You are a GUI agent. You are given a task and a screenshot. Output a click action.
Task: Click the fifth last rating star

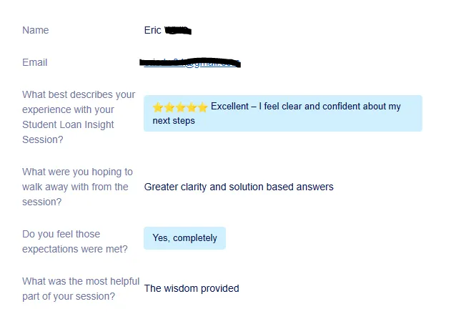tap(202, 107)
